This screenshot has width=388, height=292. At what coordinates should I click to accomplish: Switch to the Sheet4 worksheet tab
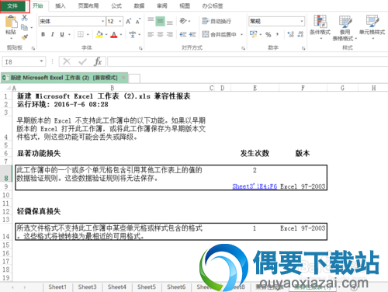click(117, 287)
